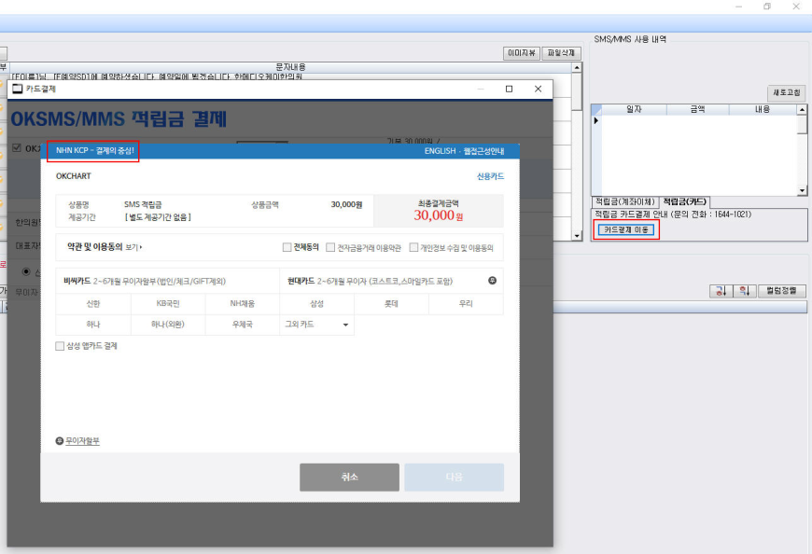The width and height of the screenshot is (812, 554).
Task: Click 비씨카드 installment promotion
Action: tap(145, 282)
